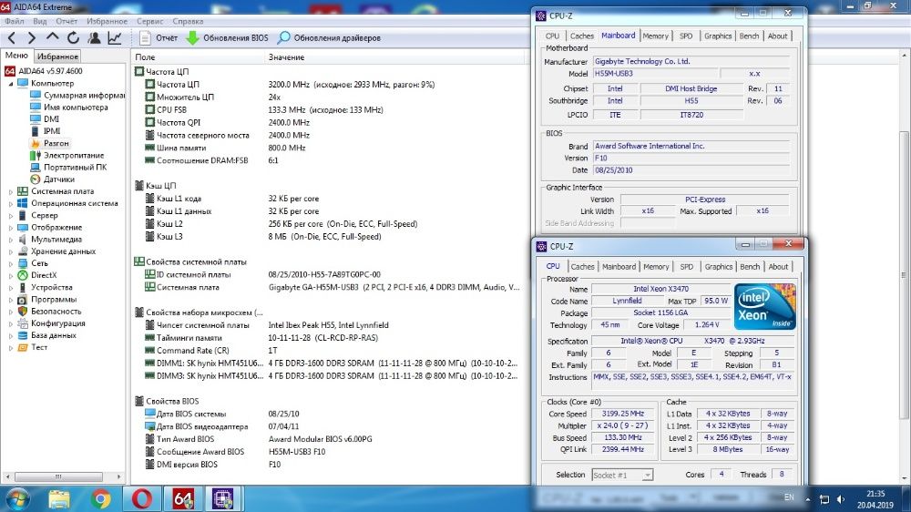Open About tab in lower CPU-Z window
This screenshot has height=512, width=911.
778,267
